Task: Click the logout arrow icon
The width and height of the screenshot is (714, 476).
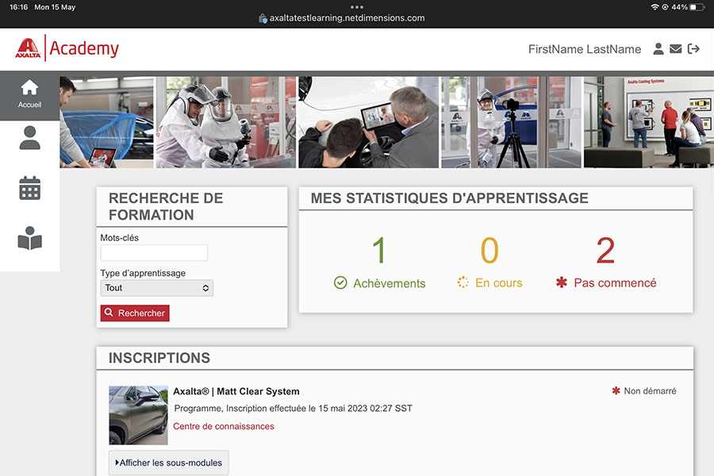Action: (693, 48)
